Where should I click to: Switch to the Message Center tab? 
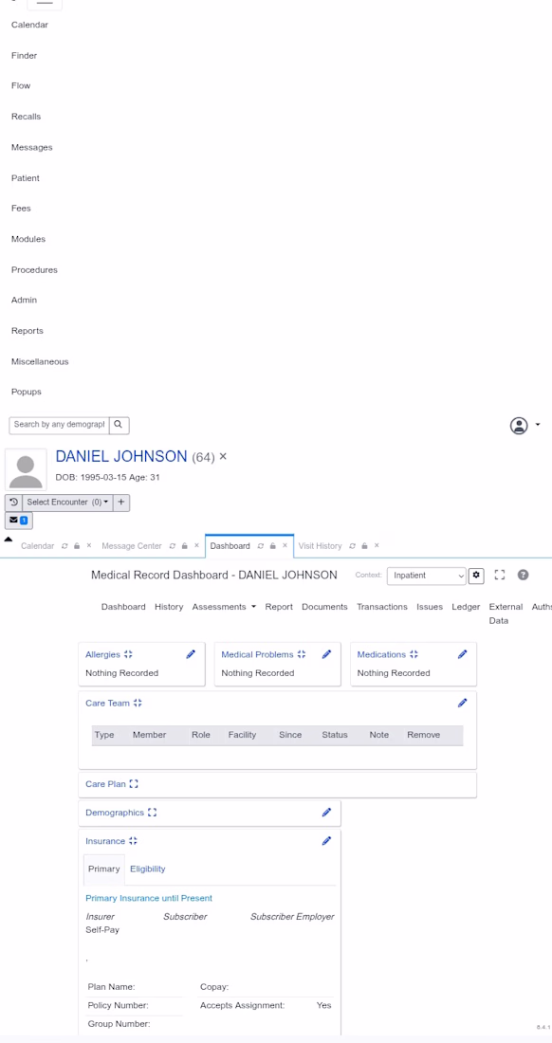(x=132, y=546)
